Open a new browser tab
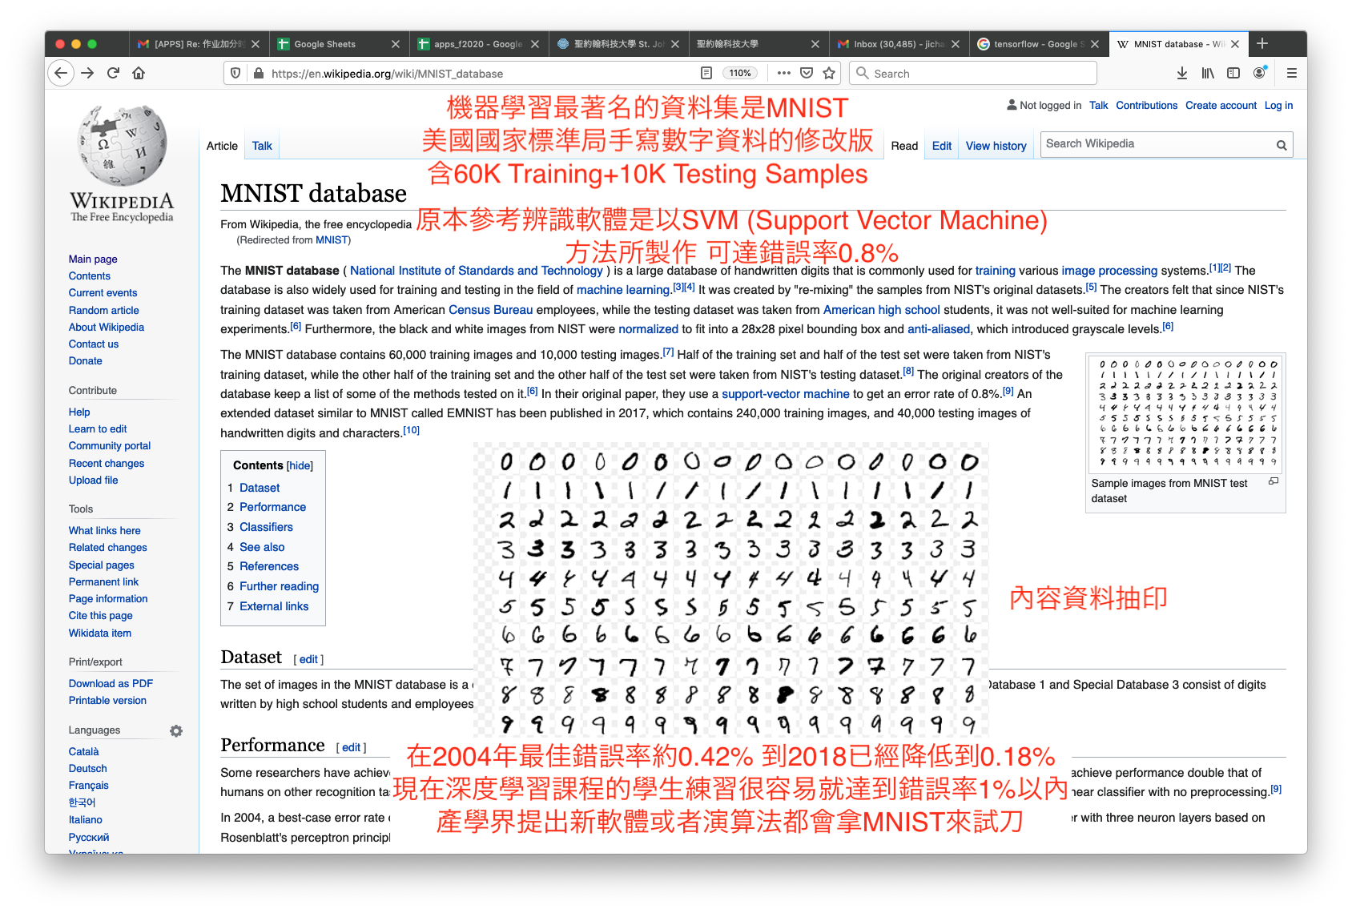The width and height of the screenshot is (1352, 913). click(x=1262, y=43)
